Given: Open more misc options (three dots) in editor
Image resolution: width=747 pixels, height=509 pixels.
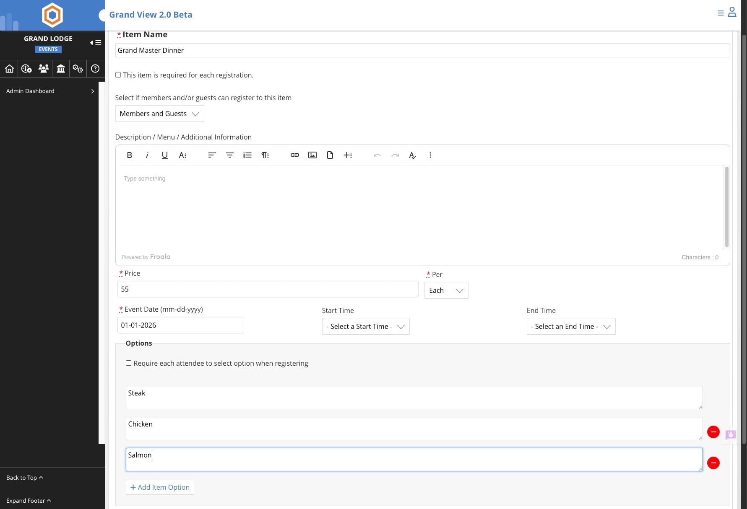Looking at the screenshot, I should point(430,155).
